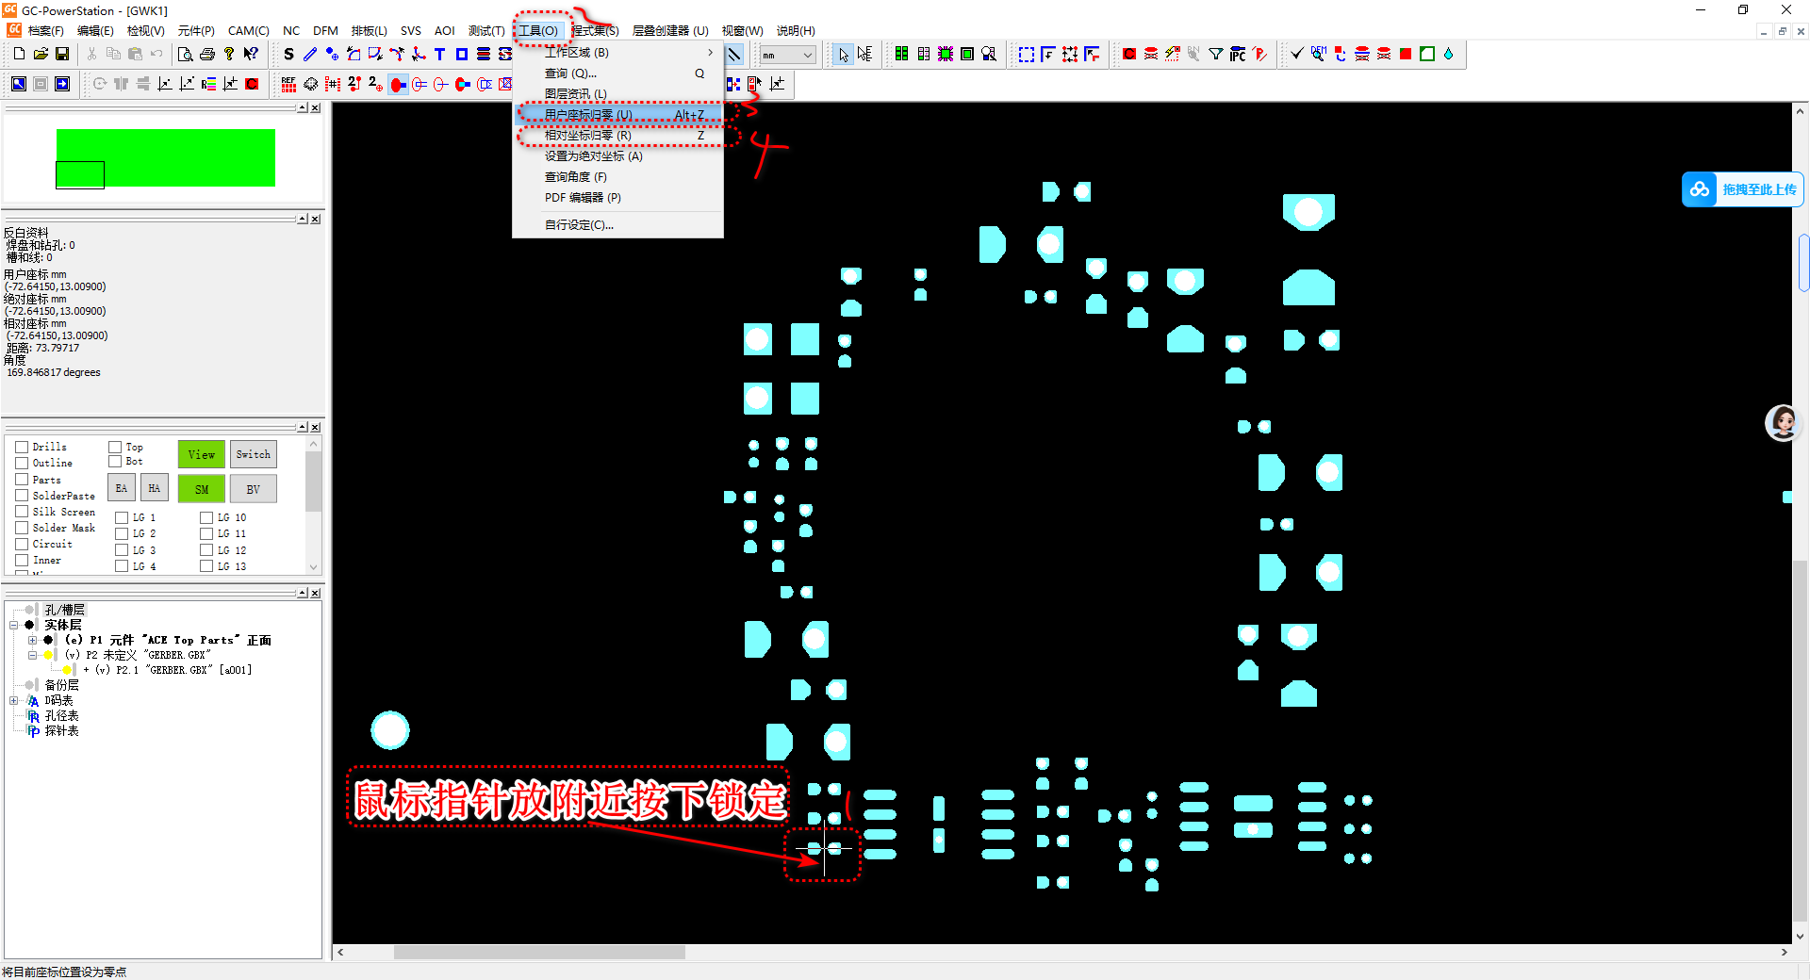Select the 孔径表 tree item
Viewport: 1810px width, 980px height.
click(61, 715)
